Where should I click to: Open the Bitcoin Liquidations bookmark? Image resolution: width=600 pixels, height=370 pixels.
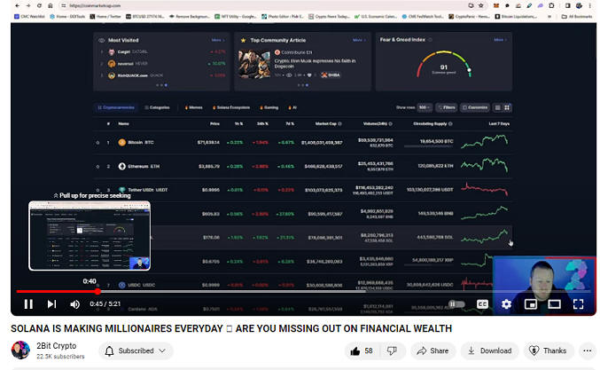pos(516,17)
